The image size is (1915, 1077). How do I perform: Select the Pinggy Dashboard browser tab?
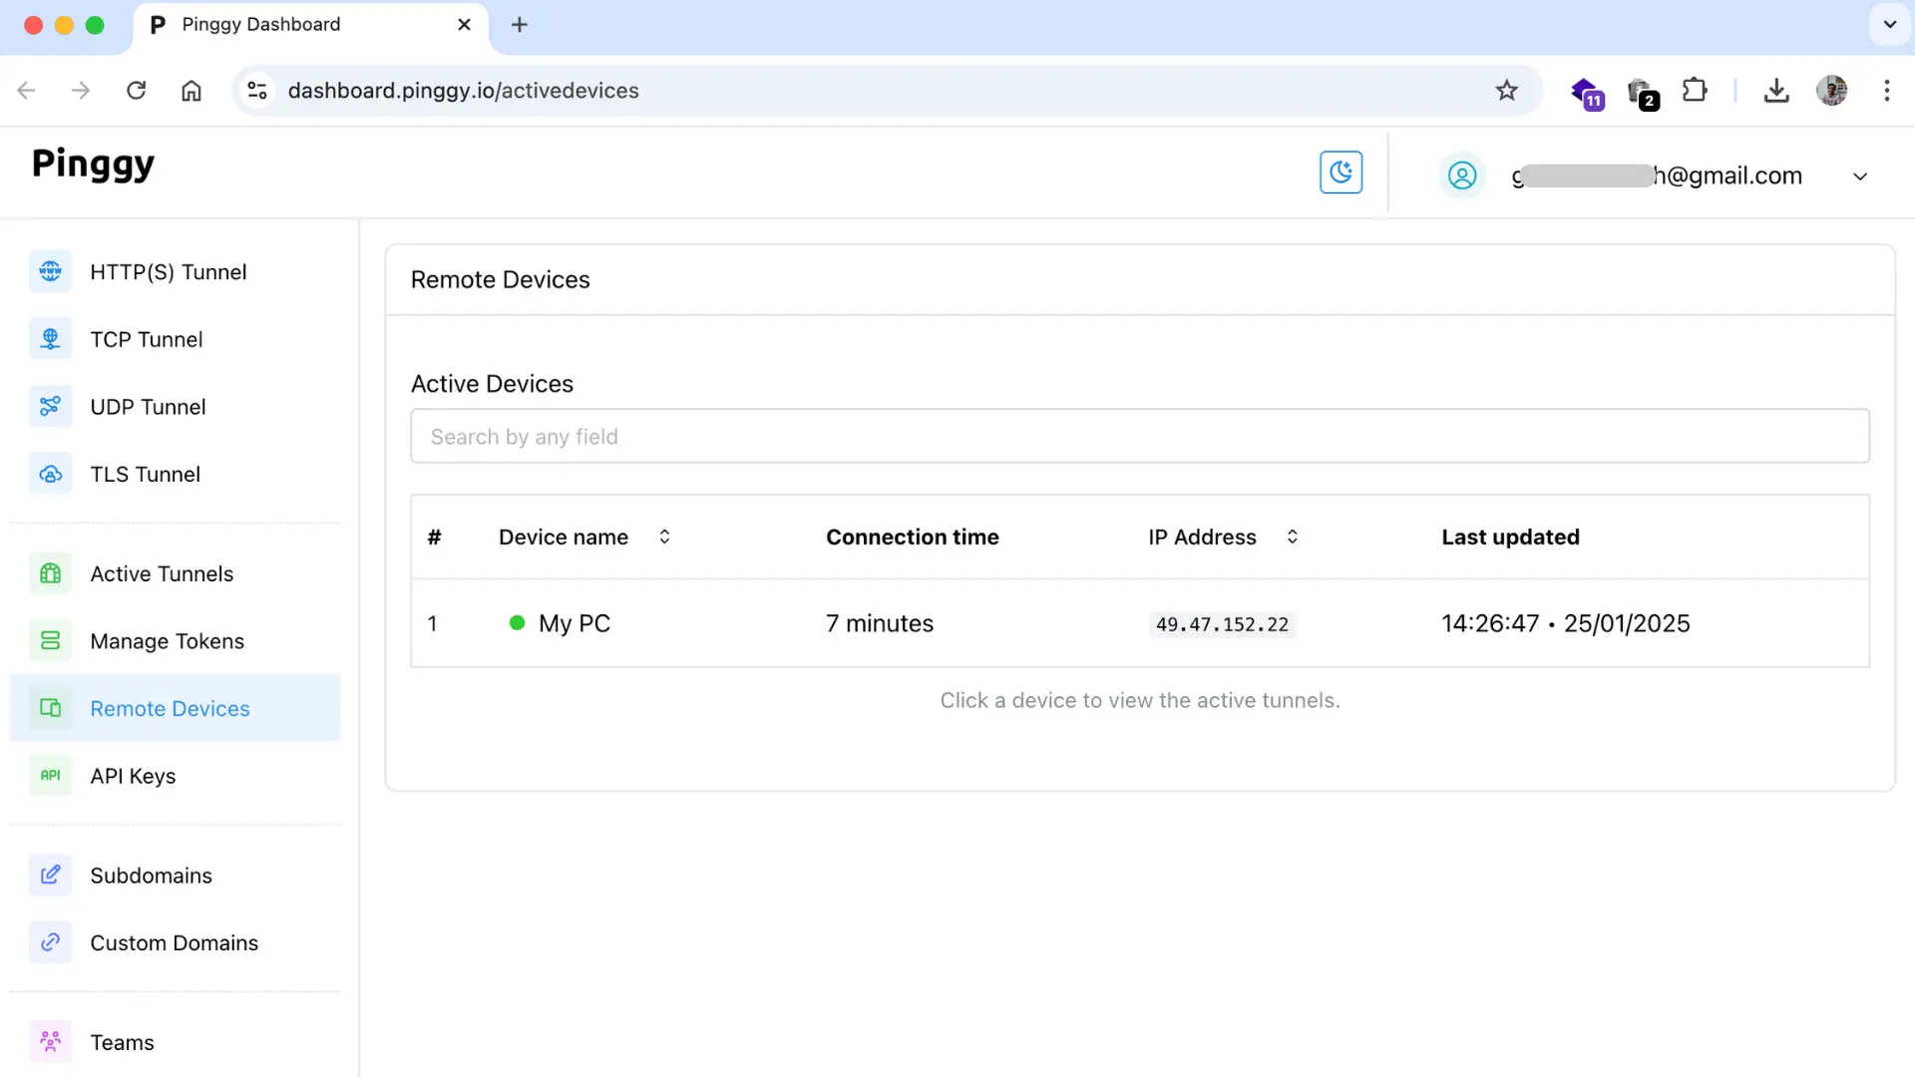click(x=310, y=26)
